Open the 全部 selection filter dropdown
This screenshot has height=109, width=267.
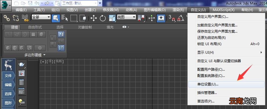41,17
